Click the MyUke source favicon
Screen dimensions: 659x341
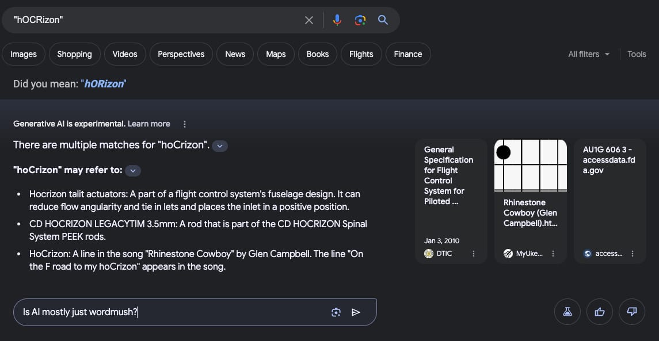508,254
